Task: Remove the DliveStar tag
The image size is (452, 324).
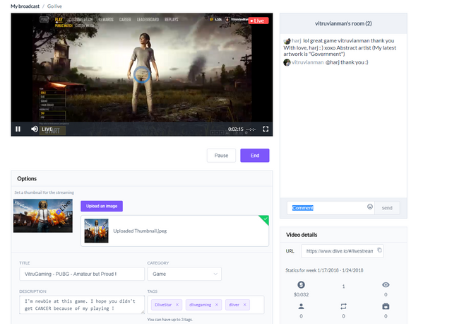Action: click(x=177, y=305)
